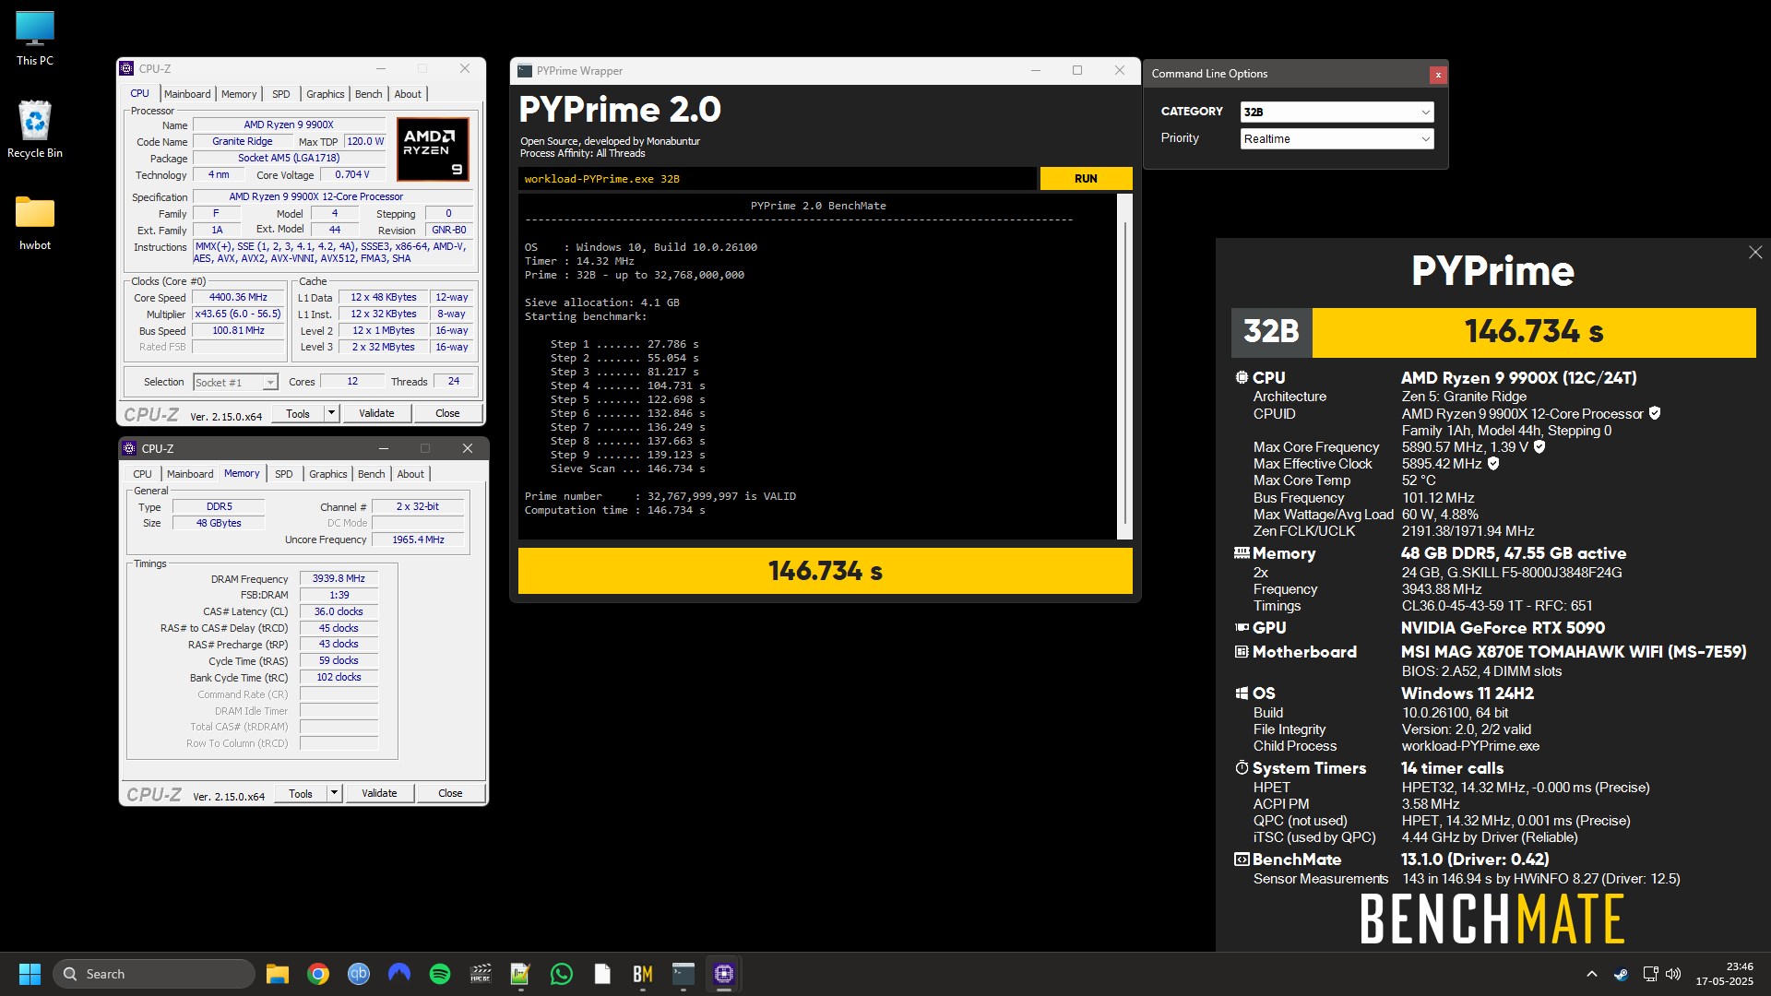The image size is (1771, 996).
Task: Click AMD Ryzen 9 logo in CPU-Z
Action: coord(433,148)
